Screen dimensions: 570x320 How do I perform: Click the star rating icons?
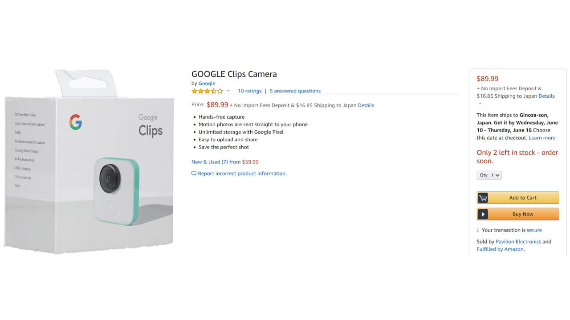click(x=207, y=91)
